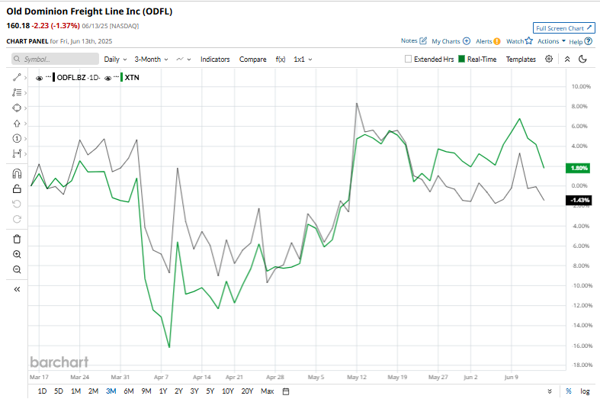Add to Watch list star
Screen dimensions: 600x399
519,41
